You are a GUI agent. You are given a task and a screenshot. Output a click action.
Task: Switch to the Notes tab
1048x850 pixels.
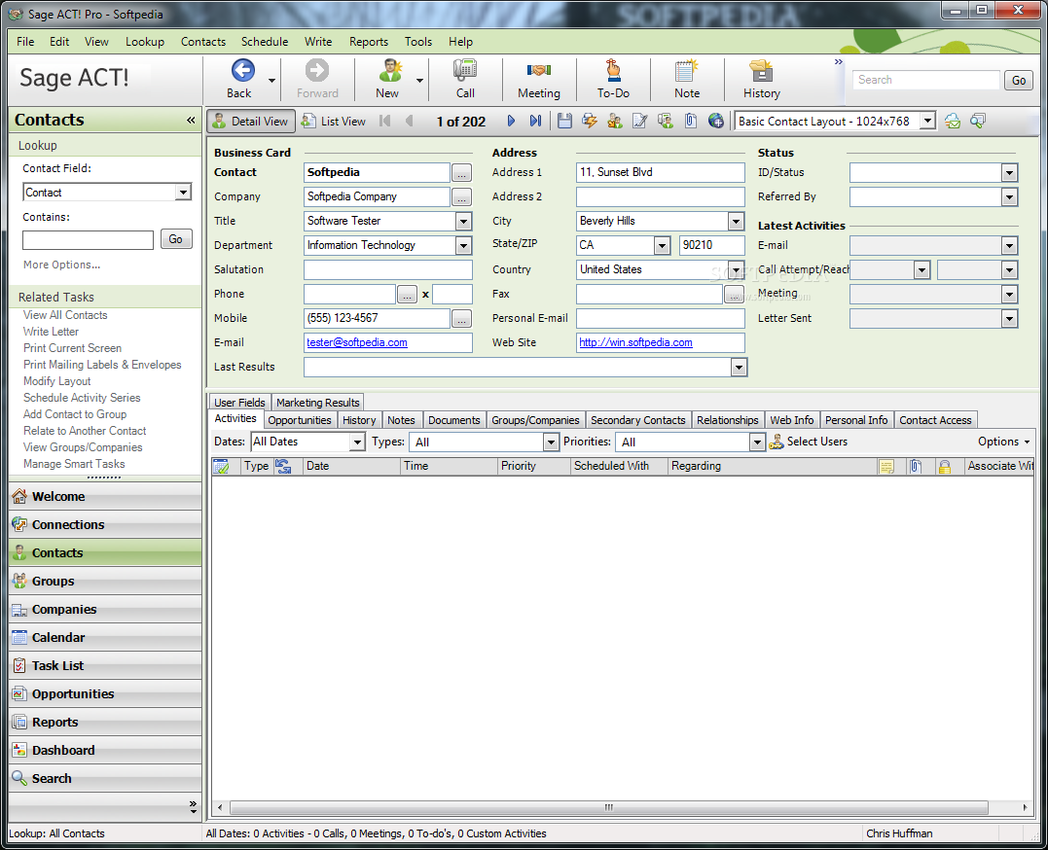tap(401, 420)
